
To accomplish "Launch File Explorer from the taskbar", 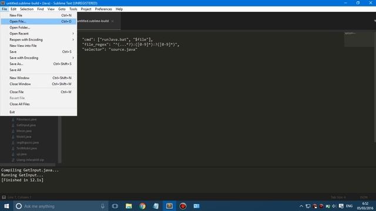I will (x=129, y=206).
